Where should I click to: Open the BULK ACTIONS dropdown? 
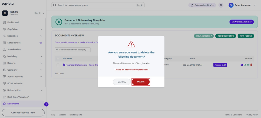pyautogui.click(x=204, y=36)
